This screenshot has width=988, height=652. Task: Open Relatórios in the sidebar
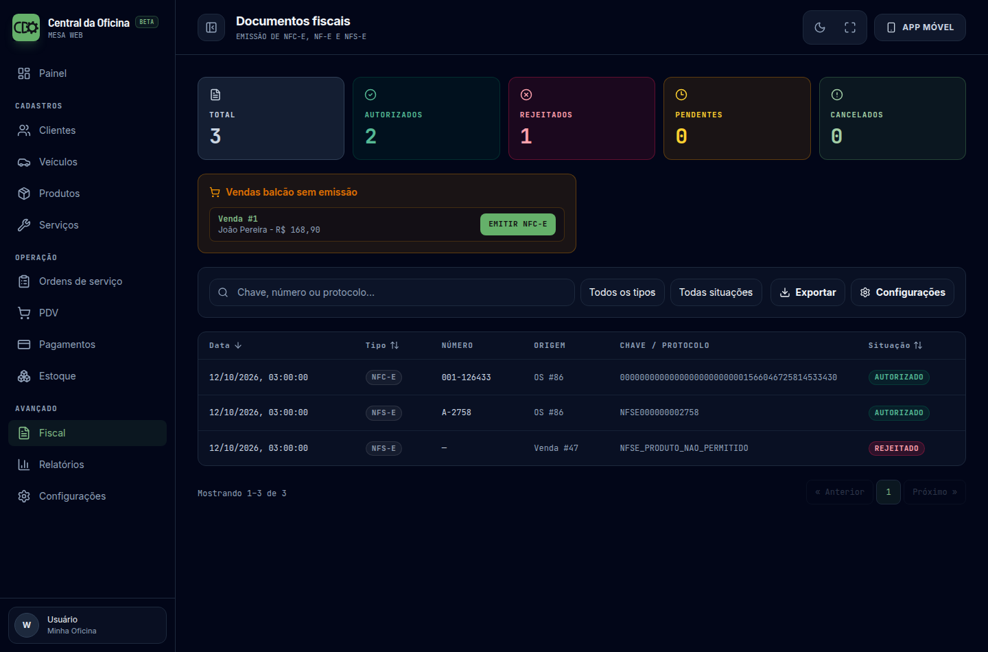pyautogui.click(x=87, y=465)
